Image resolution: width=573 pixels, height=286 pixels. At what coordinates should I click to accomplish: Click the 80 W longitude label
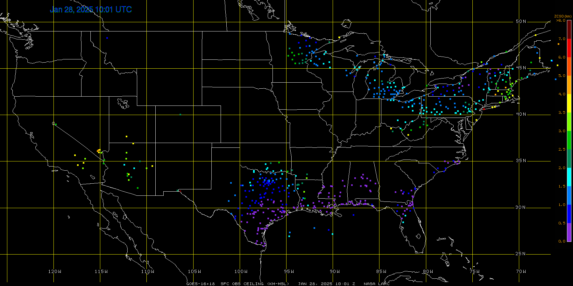[x=428, y=271]
